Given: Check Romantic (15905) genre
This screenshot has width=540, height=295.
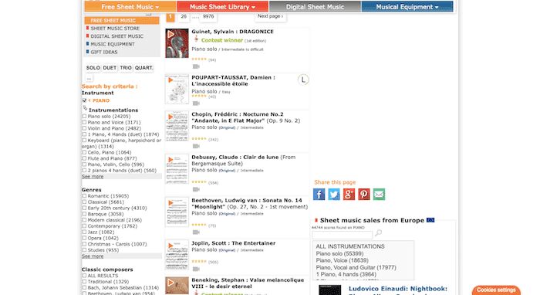Looking at the screenshot, I should pyautogui.click(x=84, y=196).
